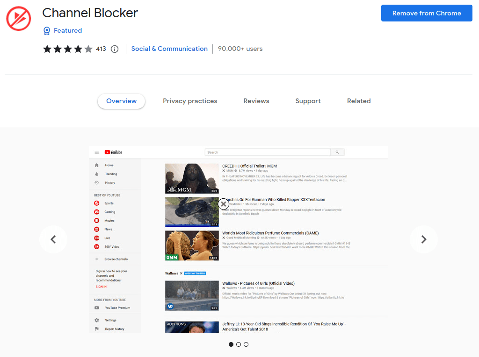Select the second carousel dot indicator
This screenshot has width=479, height=357.
point(239,344)
